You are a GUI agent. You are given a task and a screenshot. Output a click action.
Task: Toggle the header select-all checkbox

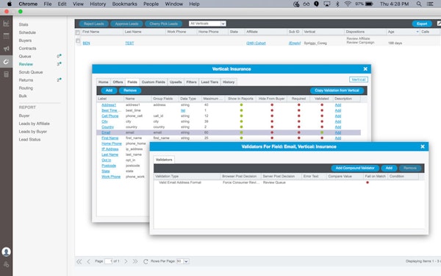coord(78,32)
